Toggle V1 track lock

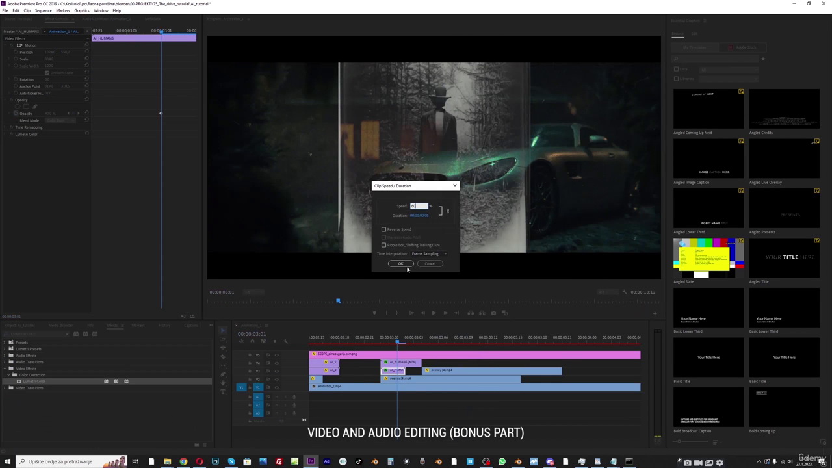coord(250,387)
